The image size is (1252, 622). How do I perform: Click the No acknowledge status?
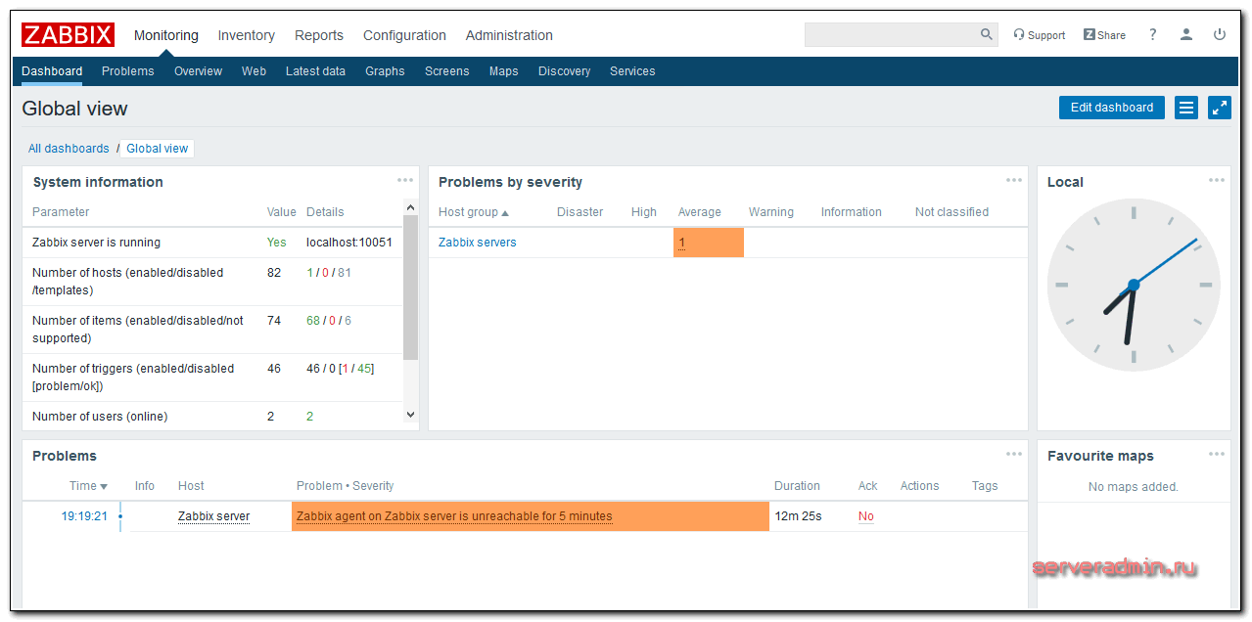click(x=866, y=516)
